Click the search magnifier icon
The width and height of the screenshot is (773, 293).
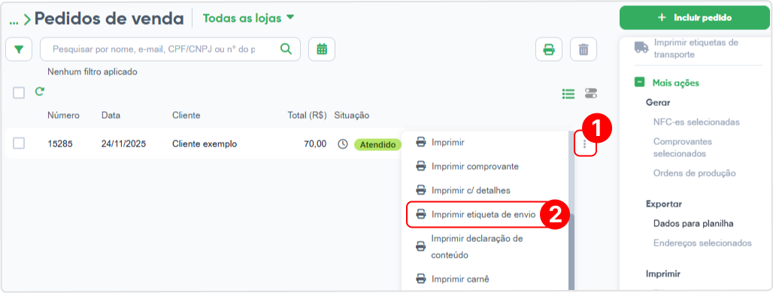tap(286, 49)
